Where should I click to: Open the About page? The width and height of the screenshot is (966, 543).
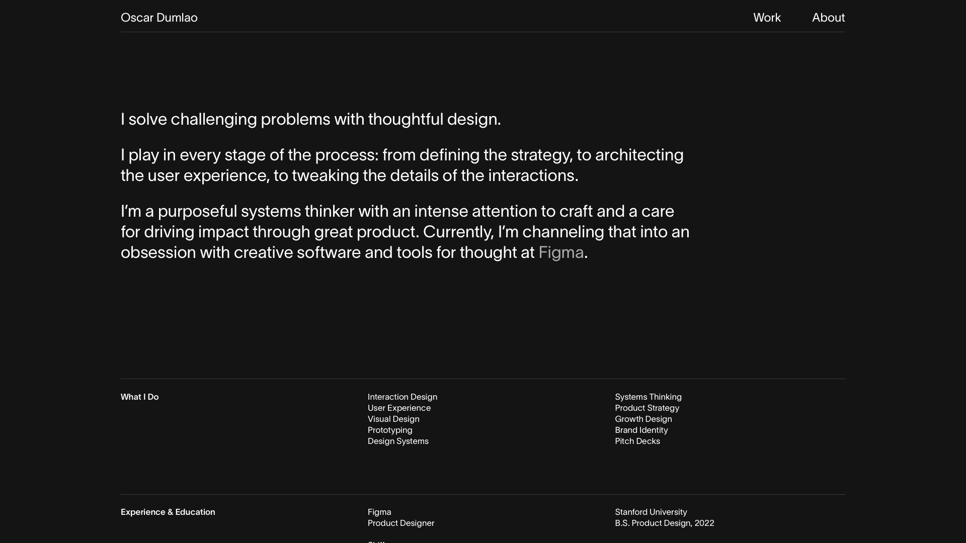(828, 18)
